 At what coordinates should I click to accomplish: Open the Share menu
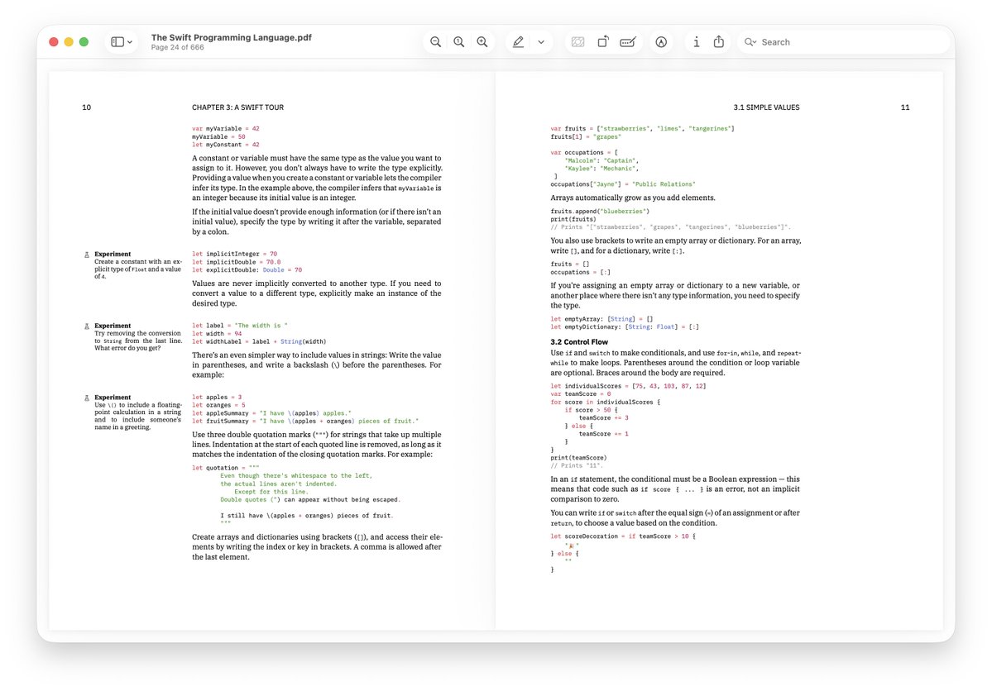(719, 41)
